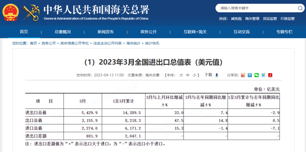Go to 政务公开 in breadcrumb

coord(49,43)
